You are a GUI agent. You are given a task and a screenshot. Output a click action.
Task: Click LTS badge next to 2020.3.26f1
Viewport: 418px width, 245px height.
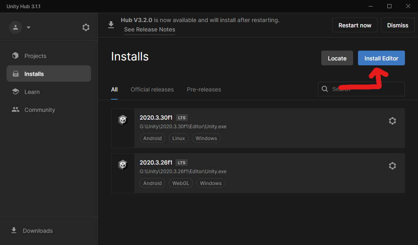pyautogui.click(x=182, y=163)
